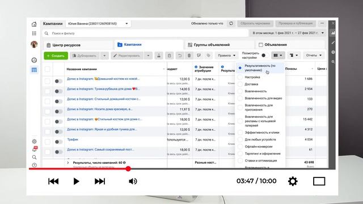Open account dropdown 'Юлия Ванина'

tap(98, 24)
